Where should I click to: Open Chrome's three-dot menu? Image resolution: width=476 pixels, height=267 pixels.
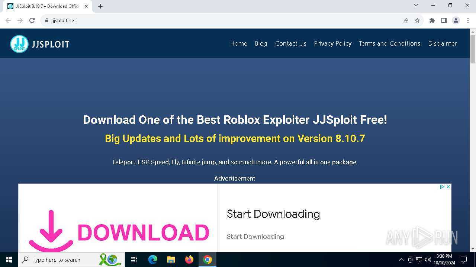(x=468, y=20)
